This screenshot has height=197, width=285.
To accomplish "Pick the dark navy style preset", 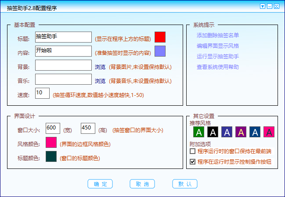I will (x=255, y=132).
